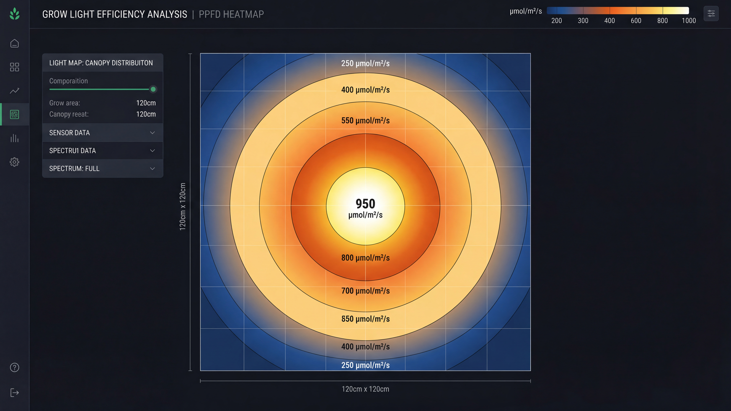
Task: Click the vertical 120cm x 120cm axis label
Action: [183, 207]
